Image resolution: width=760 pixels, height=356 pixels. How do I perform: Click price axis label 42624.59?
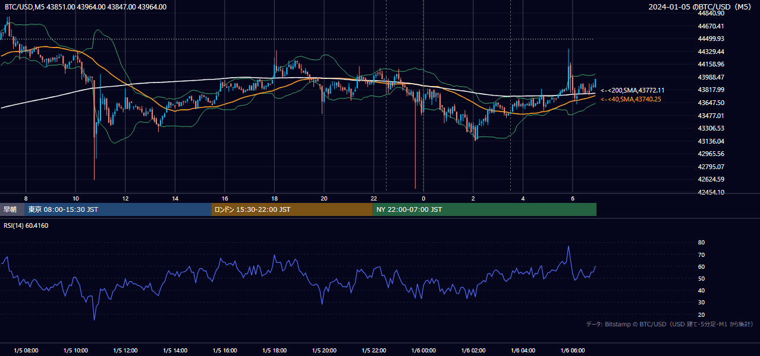711,179
